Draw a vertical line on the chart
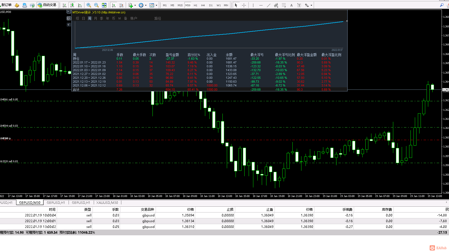Viewport: 449px width, 252px height. tap(253, 5)
